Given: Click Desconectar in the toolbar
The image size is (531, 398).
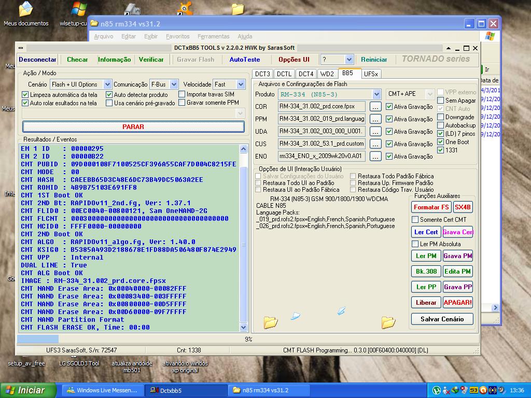Looking at the screenshot, I should (x=37, y=60).
